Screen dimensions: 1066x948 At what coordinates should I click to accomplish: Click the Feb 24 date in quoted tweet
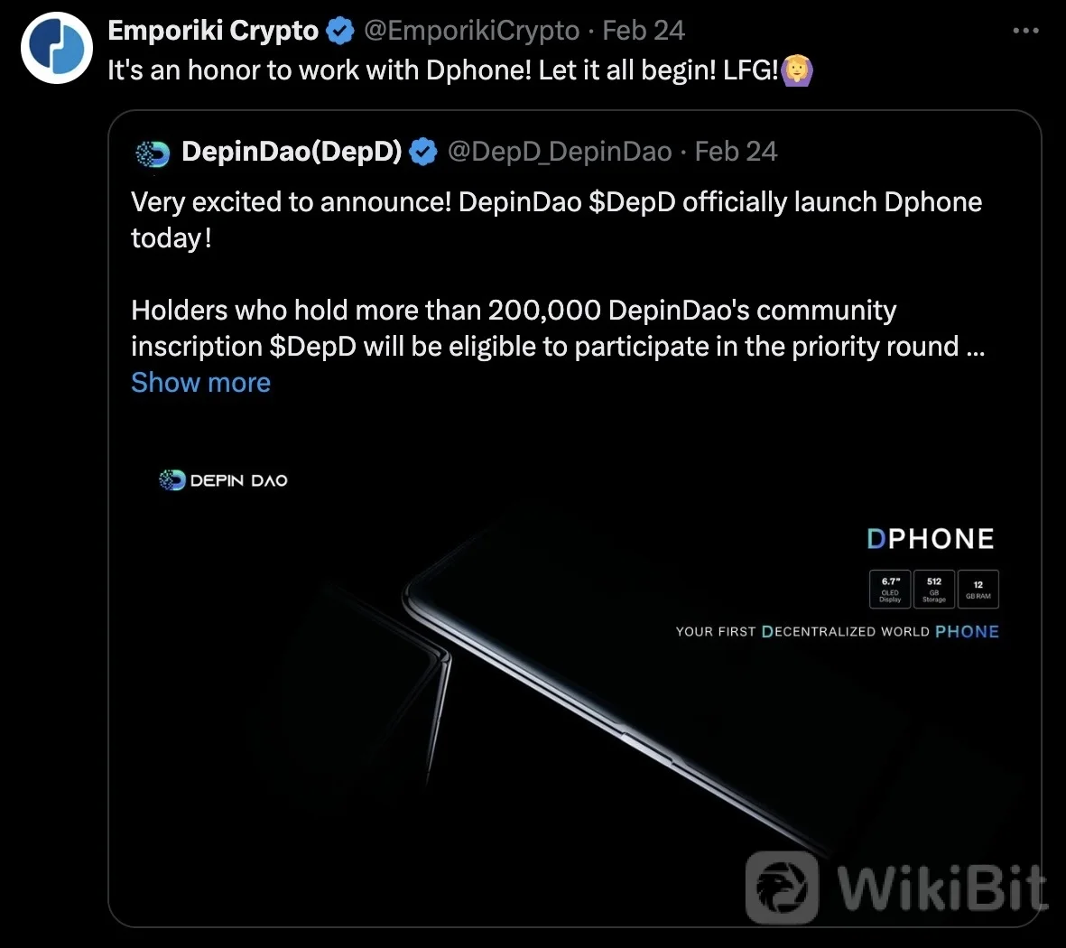coord(736,152)
